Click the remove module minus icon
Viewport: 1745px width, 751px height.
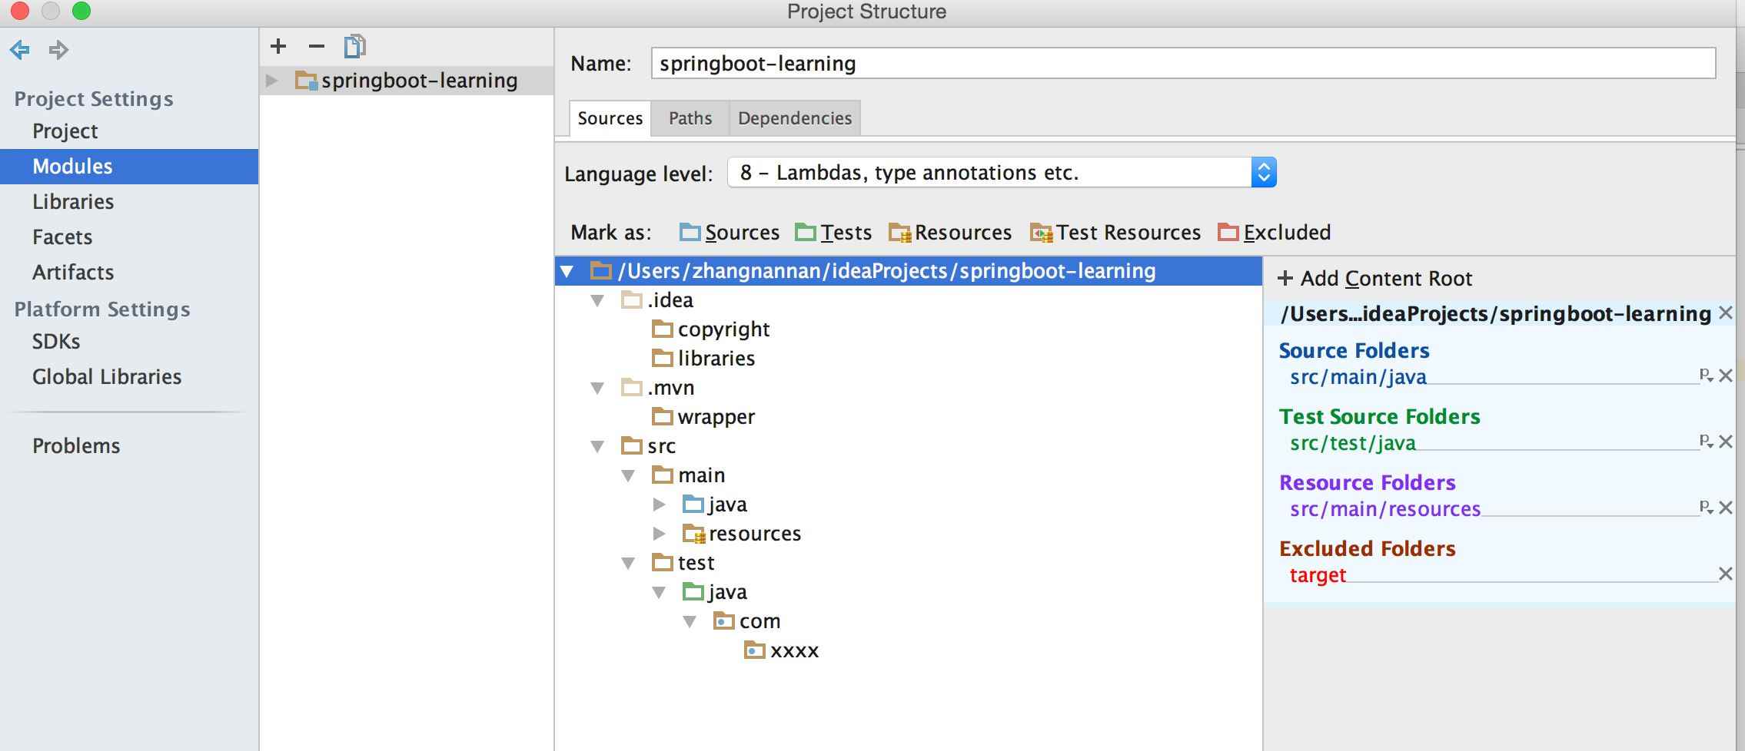[x=316, y=47]
